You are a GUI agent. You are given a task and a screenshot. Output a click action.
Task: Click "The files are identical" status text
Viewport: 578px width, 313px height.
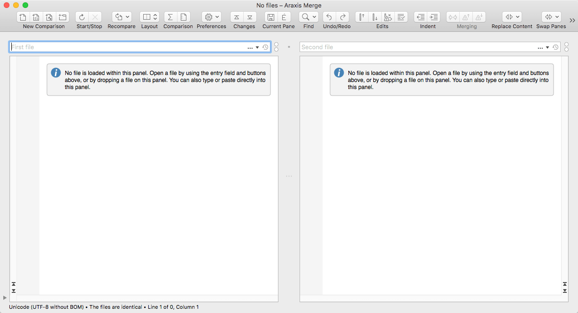[x=116, y=307]
